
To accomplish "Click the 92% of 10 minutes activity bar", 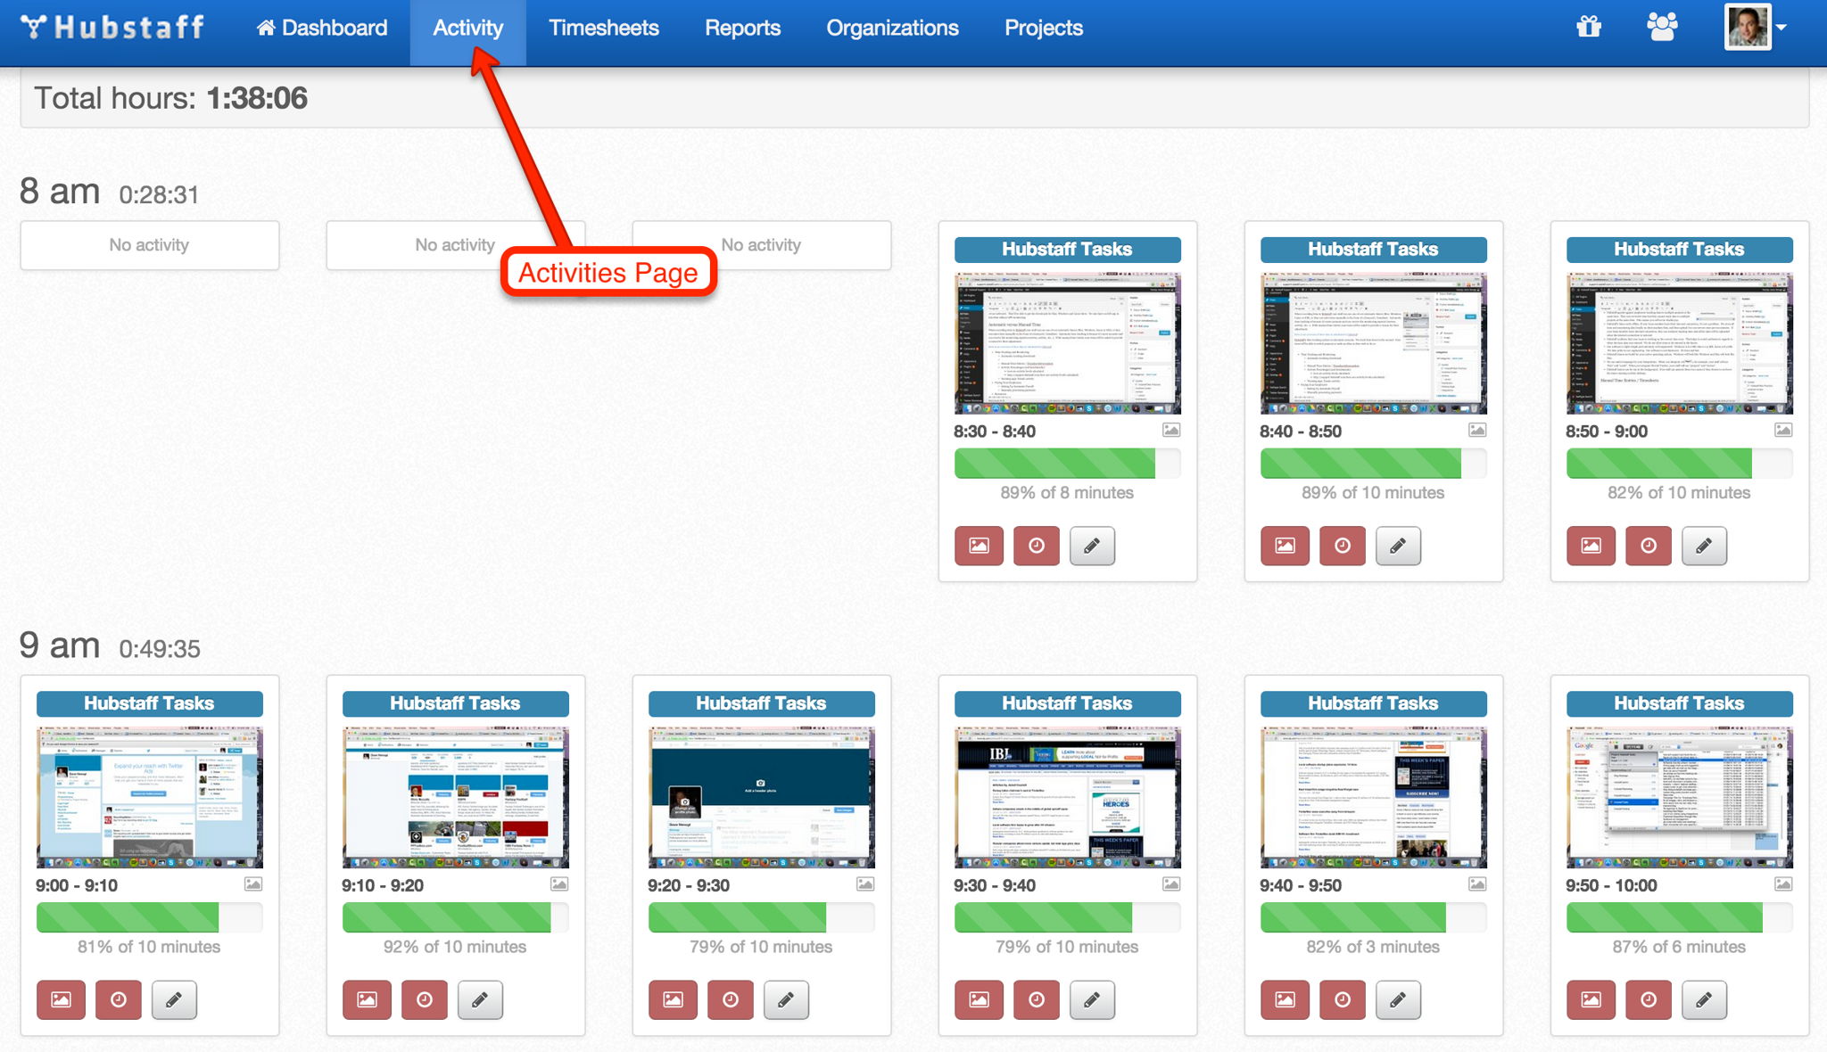I will [455, 917].
